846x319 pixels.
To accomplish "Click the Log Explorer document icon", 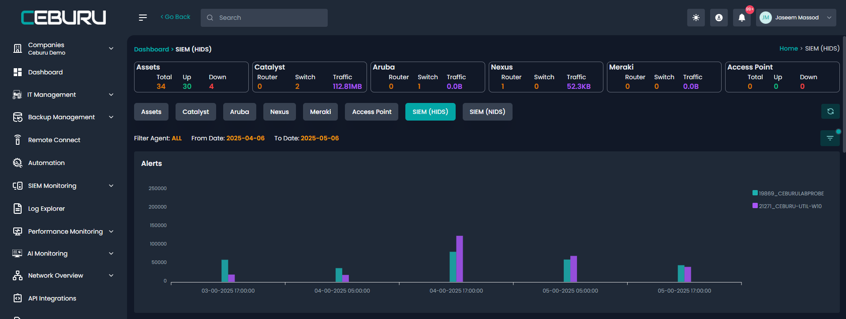I will tap(18, 209).
